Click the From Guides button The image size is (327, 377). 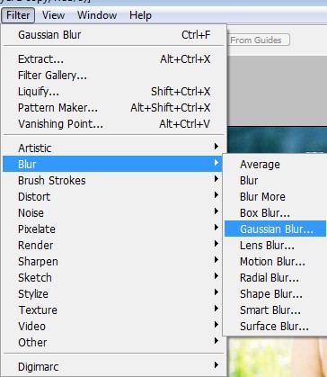coord(259,40)
